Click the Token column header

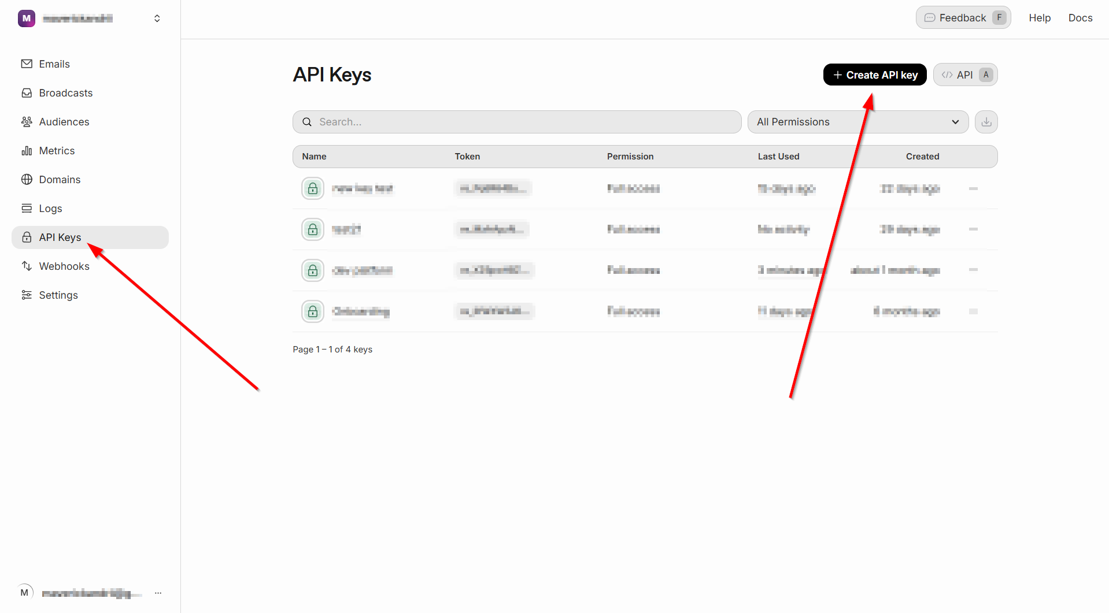click(467, 157)
